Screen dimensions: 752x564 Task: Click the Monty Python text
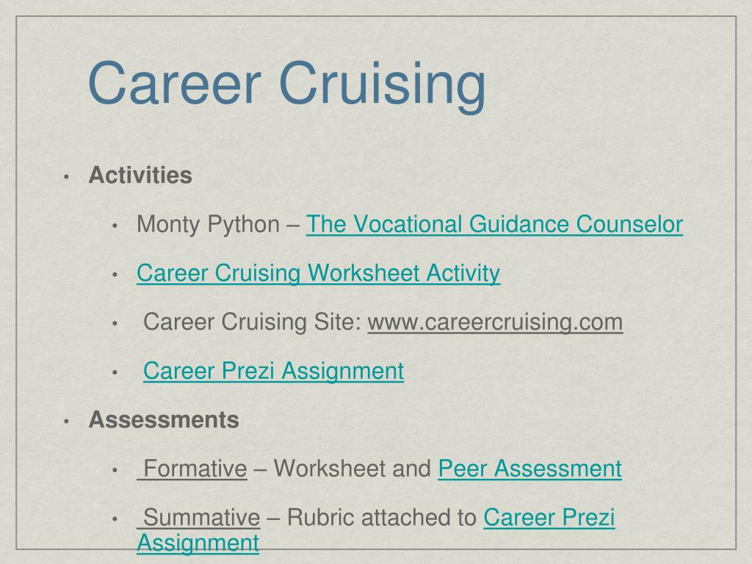[208, 225]
